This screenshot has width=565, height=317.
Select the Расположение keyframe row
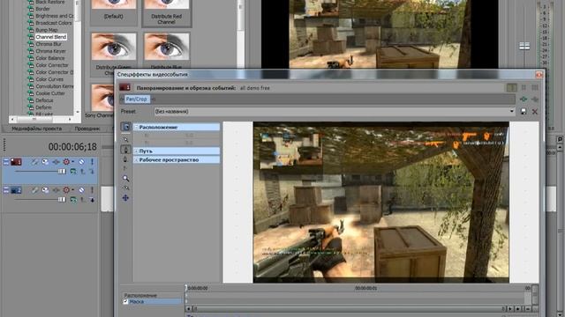pyautogui.click(x=153, y=296)
